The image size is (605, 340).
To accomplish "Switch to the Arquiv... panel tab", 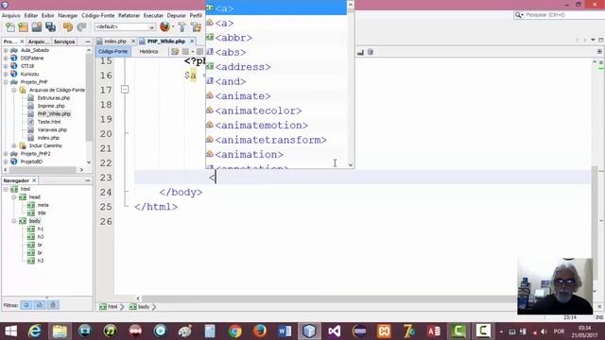I will (x=38, y=42).
